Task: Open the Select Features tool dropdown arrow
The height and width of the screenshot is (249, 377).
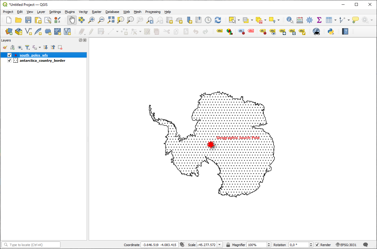Action: pyautogui.click(x=238, y=20)
